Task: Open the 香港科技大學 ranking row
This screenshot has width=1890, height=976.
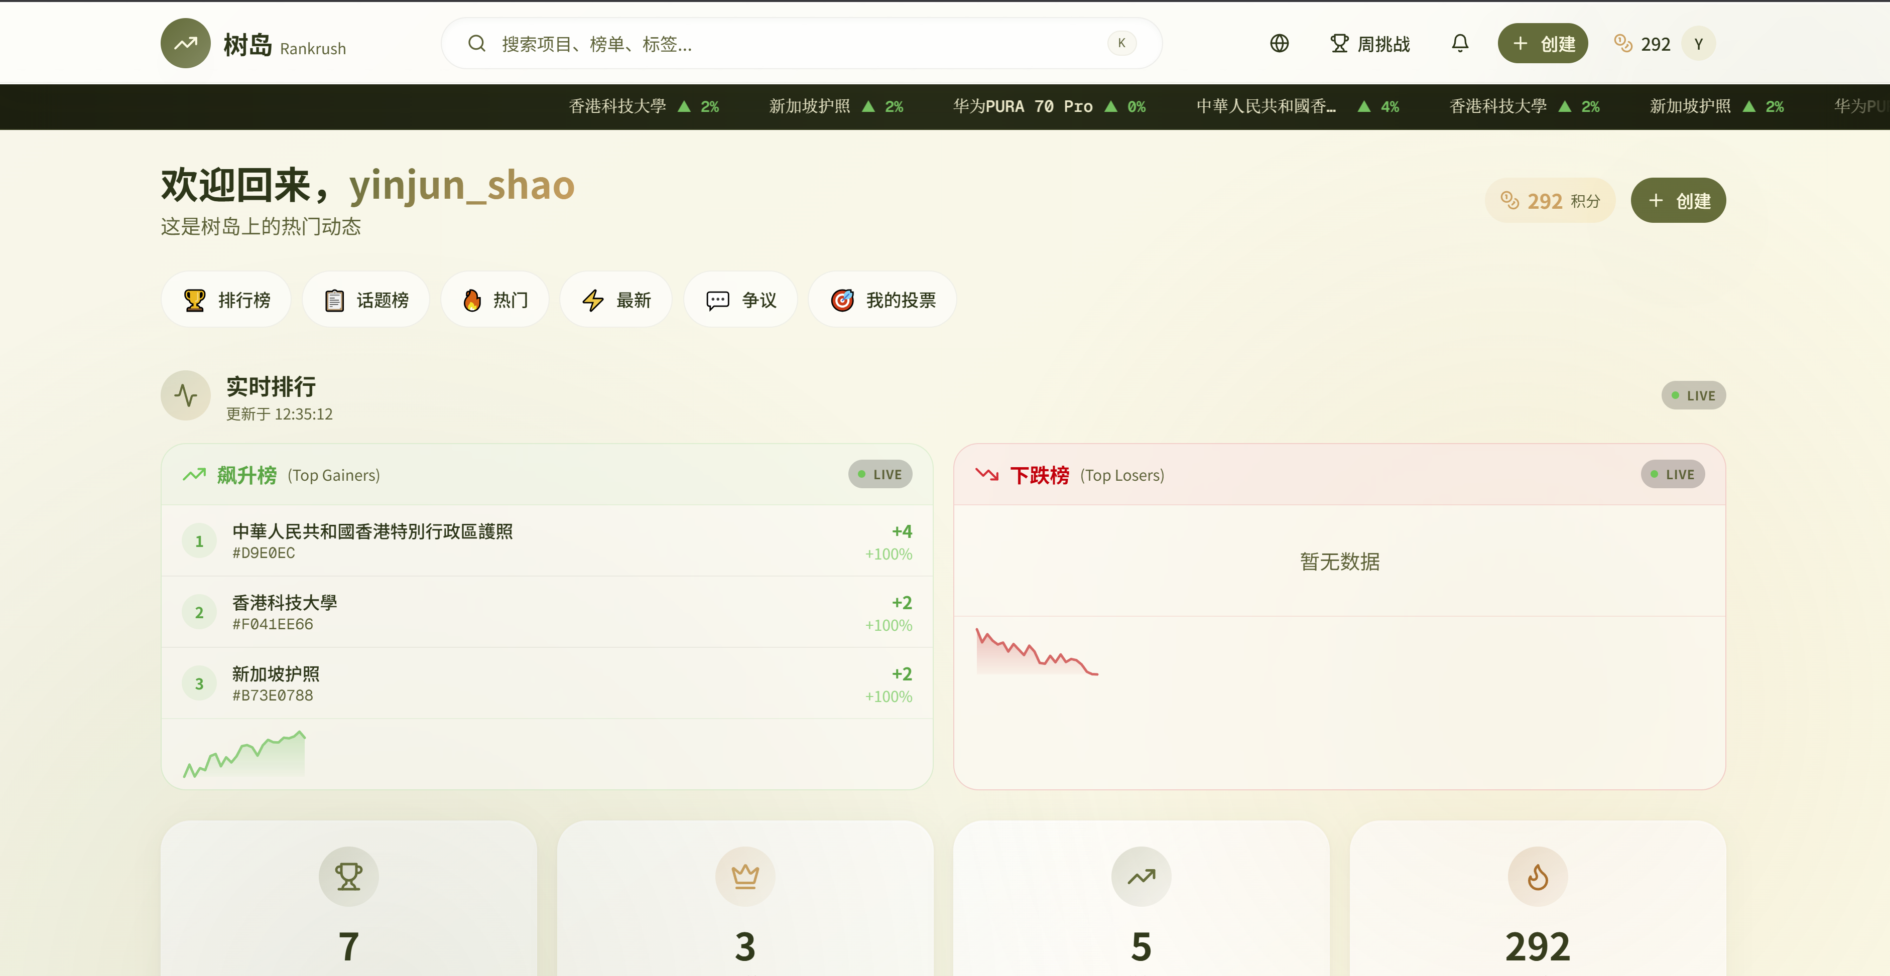Action: pyautogui.click(x=547, y=612)
